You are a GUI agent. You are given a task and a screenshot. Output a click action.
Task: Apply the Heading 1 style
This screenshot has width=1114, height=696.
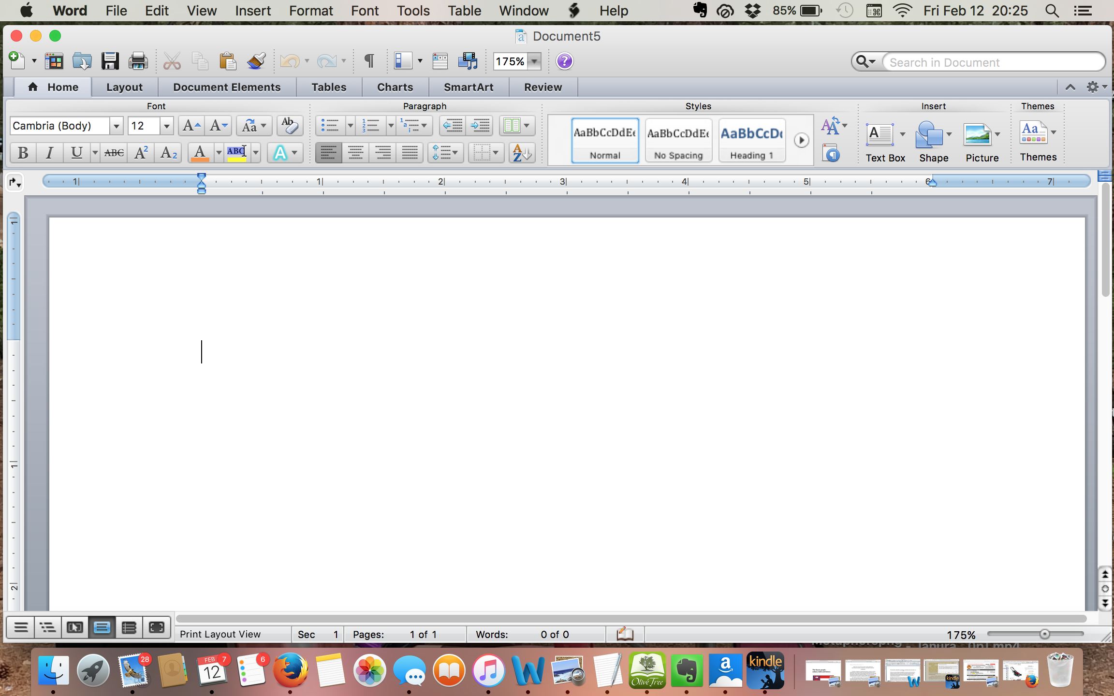pyautogui.click(x=752, y=140)
